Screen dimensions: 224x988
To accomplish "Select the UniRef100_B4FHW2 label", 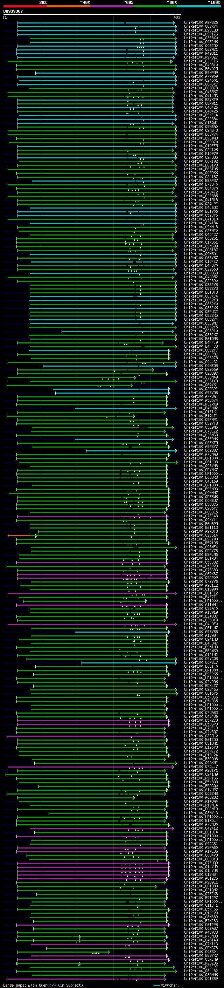I will point(201,408).
